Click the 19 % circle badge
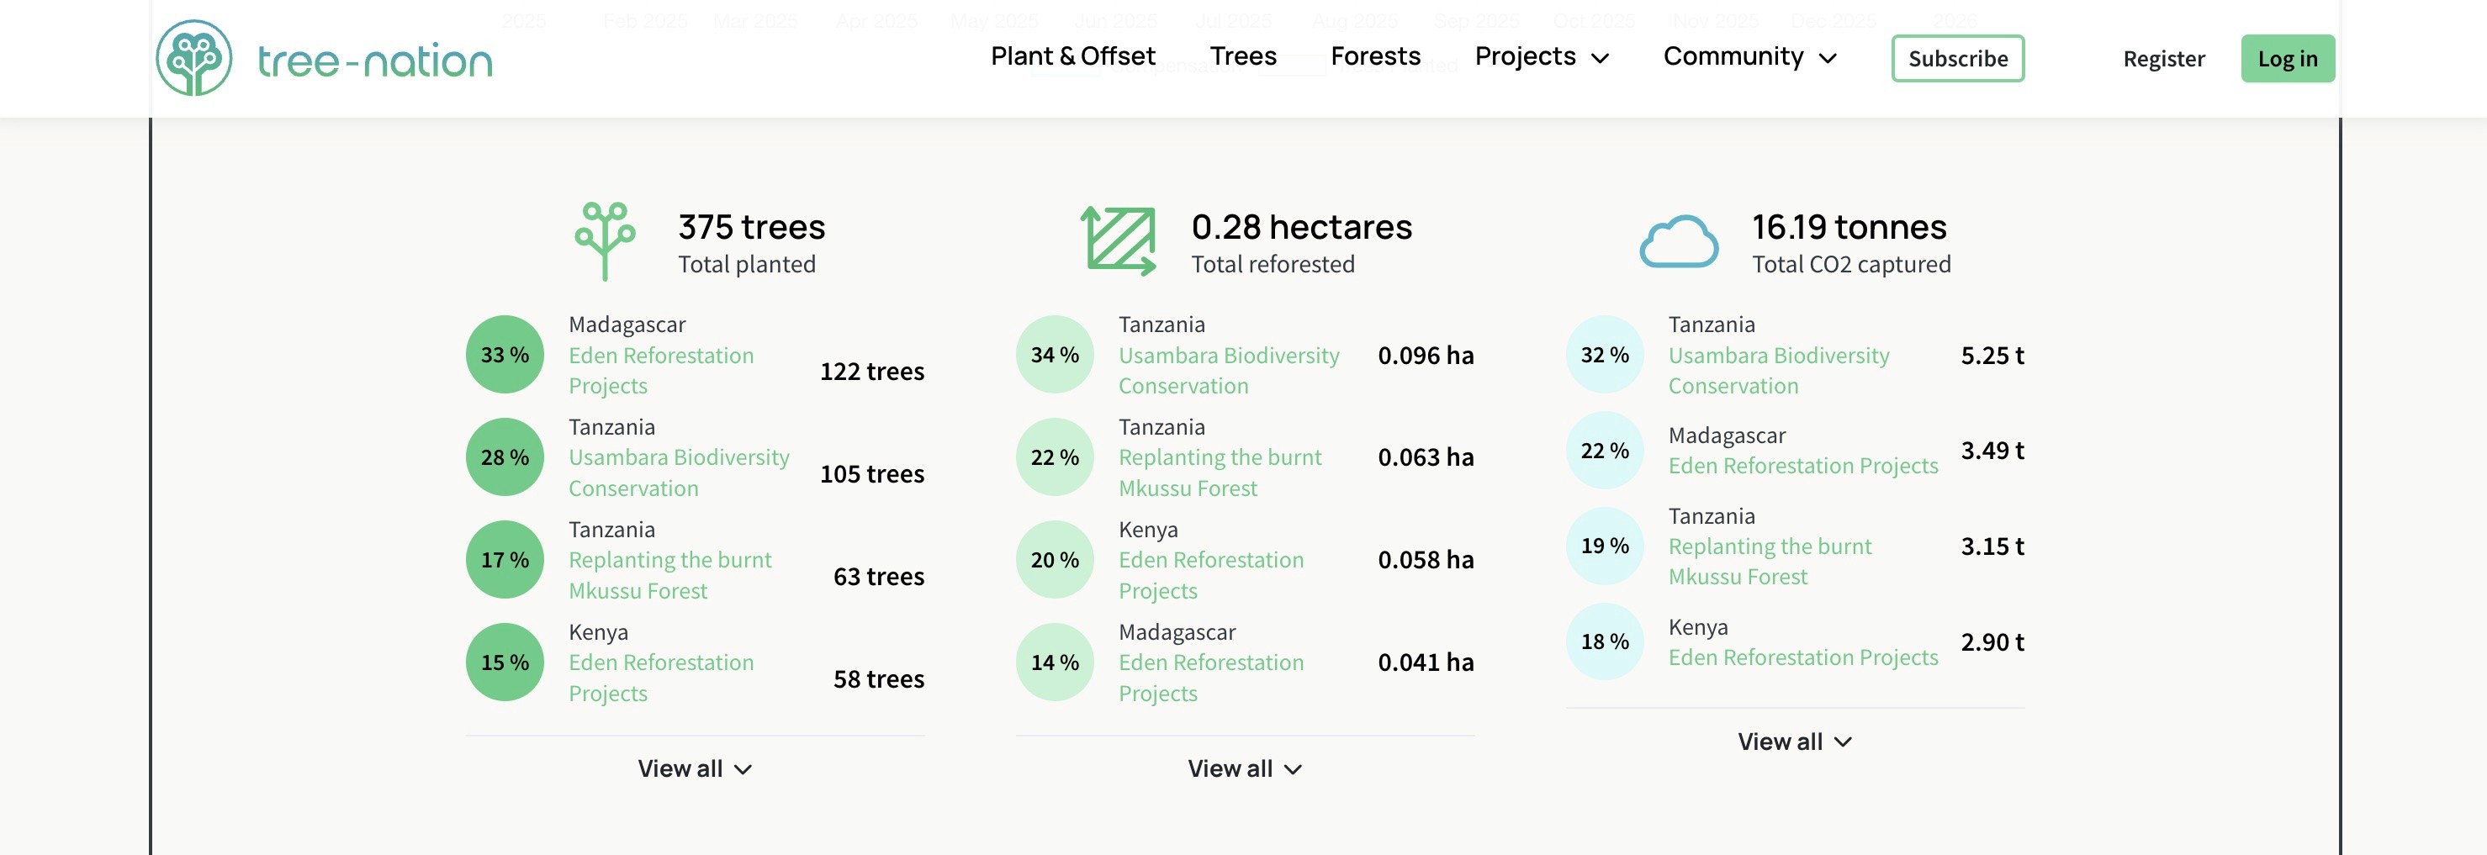The image size is (2487, 855). point(1605,546)
